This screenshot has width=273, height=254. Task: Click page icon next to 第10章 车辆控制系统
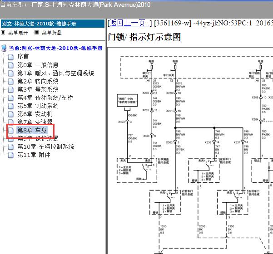(x=11, y=147)
